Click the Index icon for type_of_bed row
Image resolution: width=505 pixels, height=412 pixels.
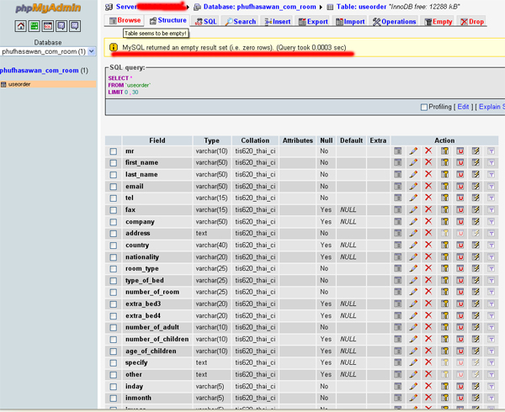pyautogui.click(x=476, y=281)
